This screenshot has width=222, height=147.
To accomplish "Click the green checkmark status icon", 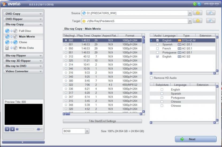I will click(x=195, y=4).
